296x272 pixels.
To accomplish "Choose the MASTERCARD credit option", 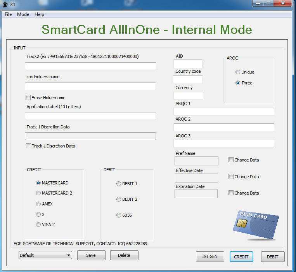I will click(38, 183).
